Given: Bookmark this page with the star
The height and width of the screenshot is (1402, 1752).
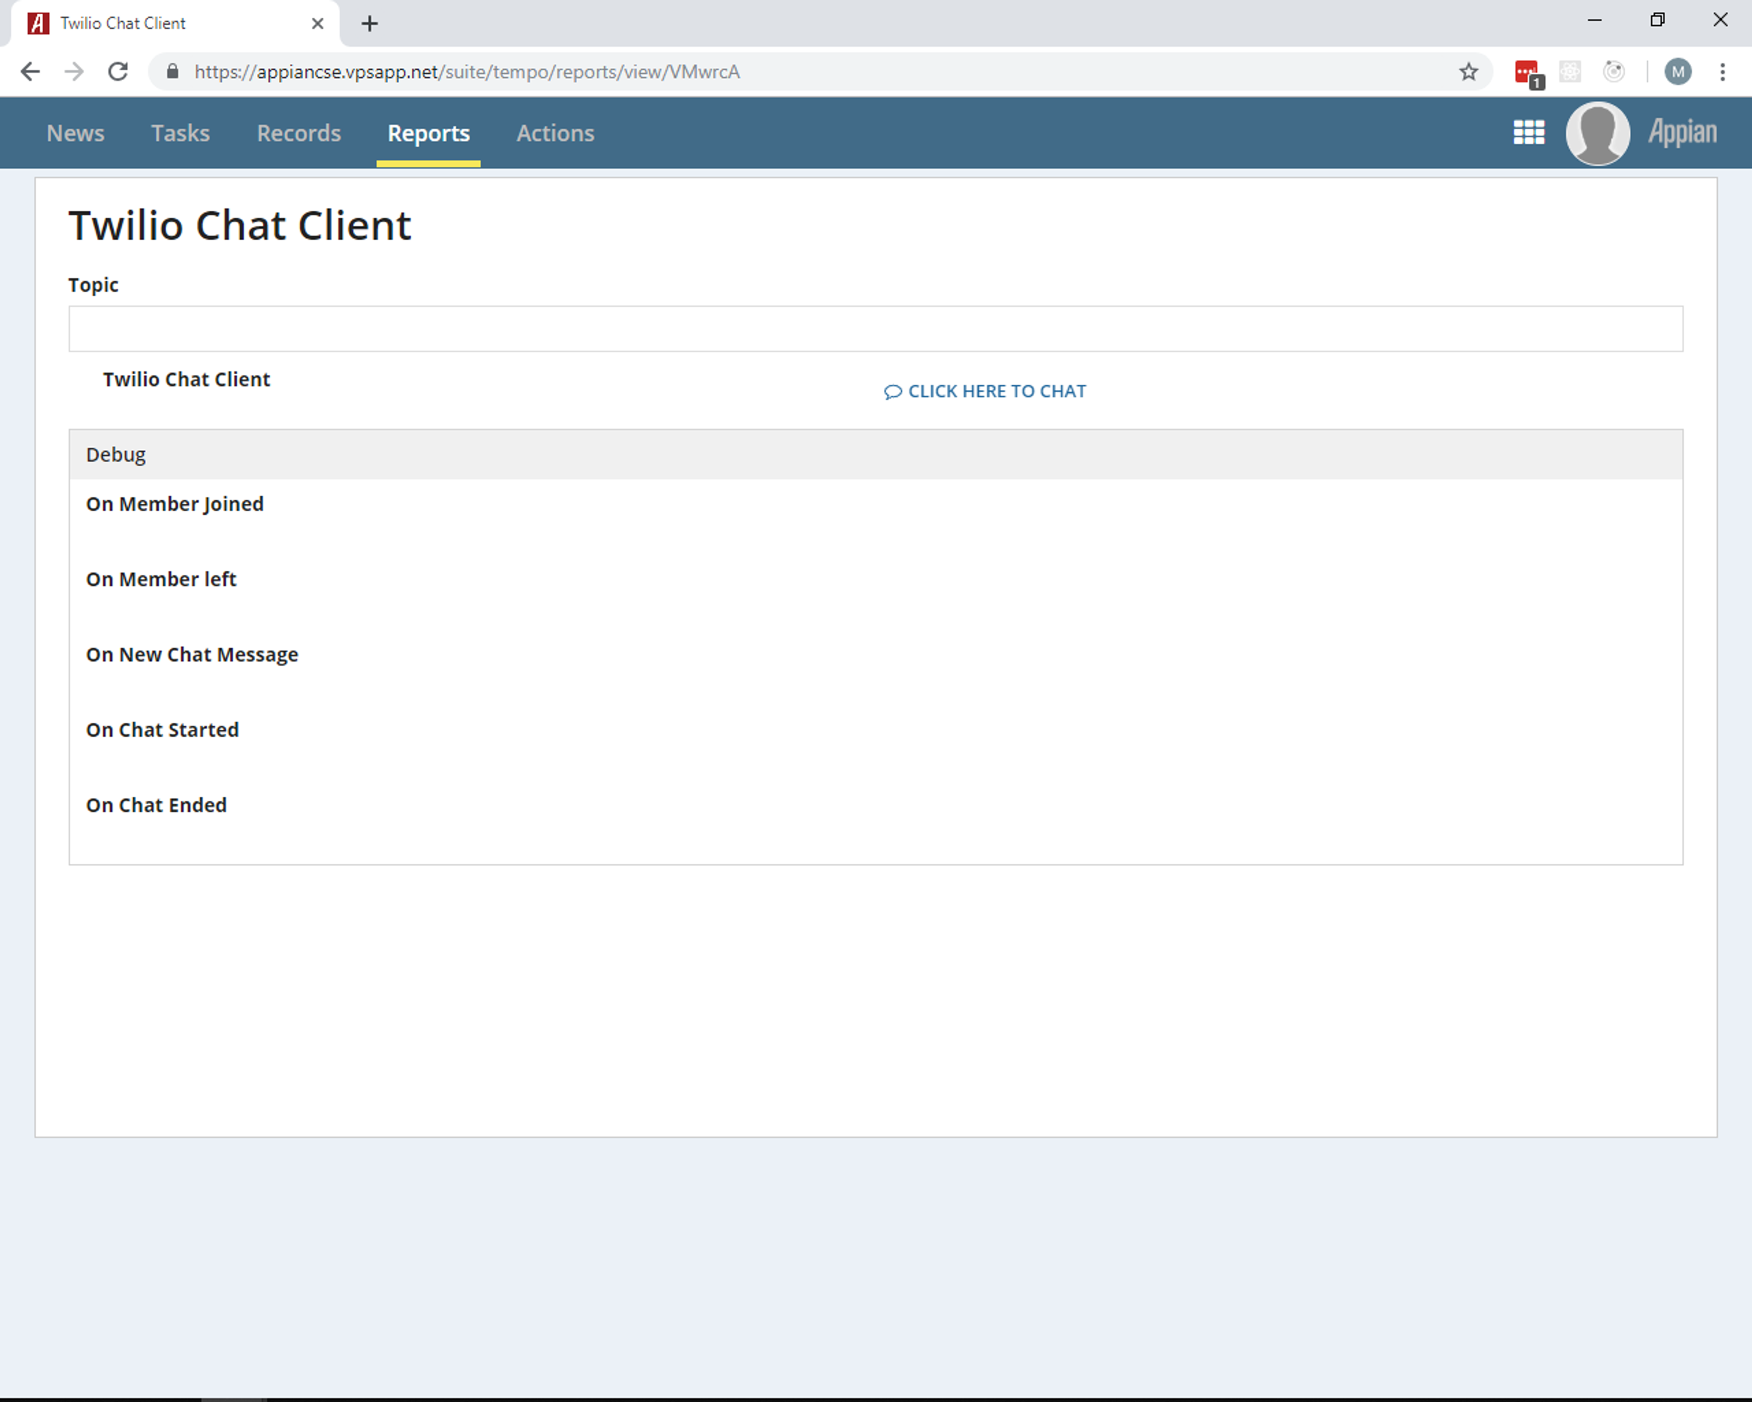Looking at the screenshot, I should (x=1468, y=72).
